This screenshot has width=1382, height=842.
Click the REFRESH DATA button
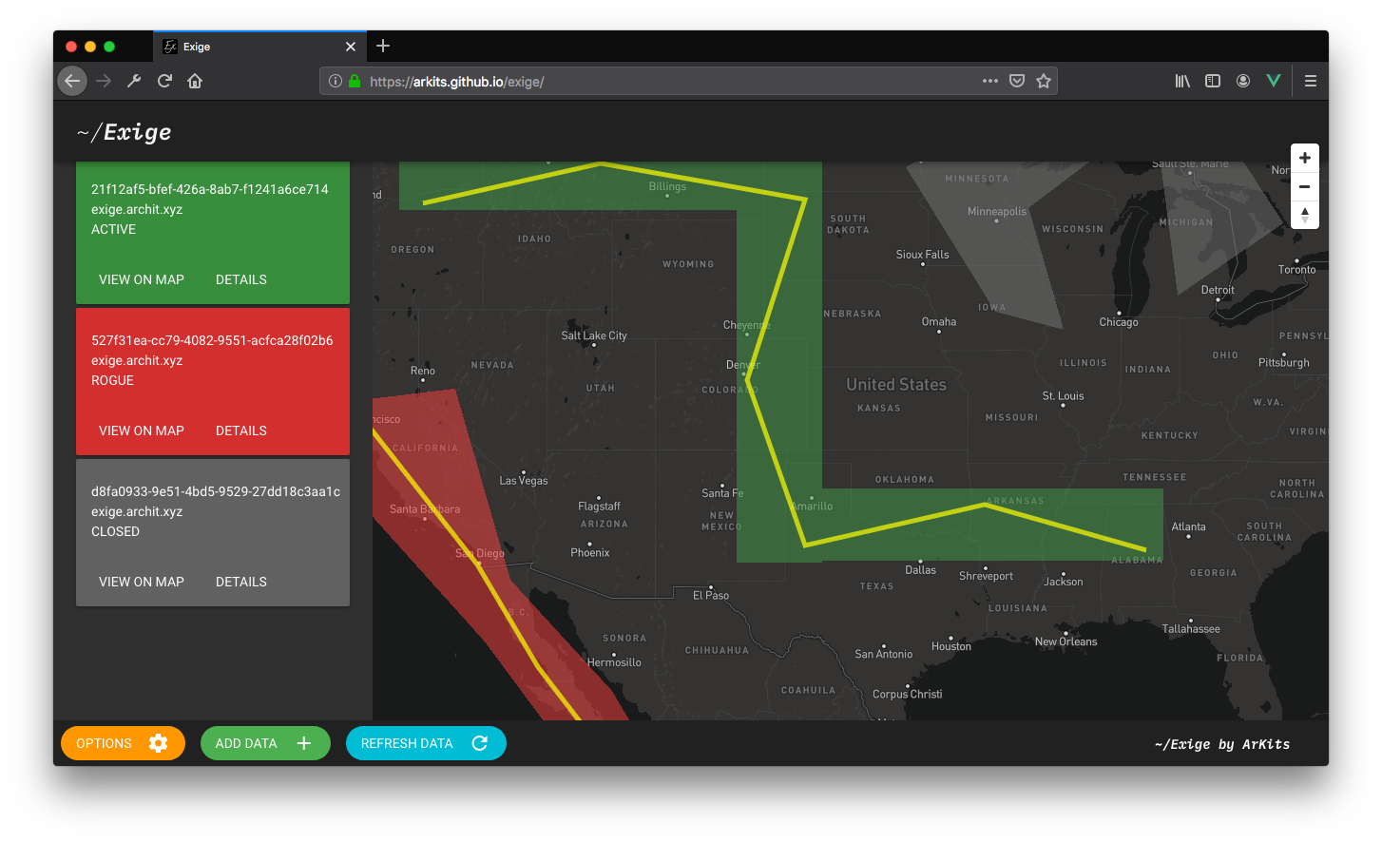point(425,743)
